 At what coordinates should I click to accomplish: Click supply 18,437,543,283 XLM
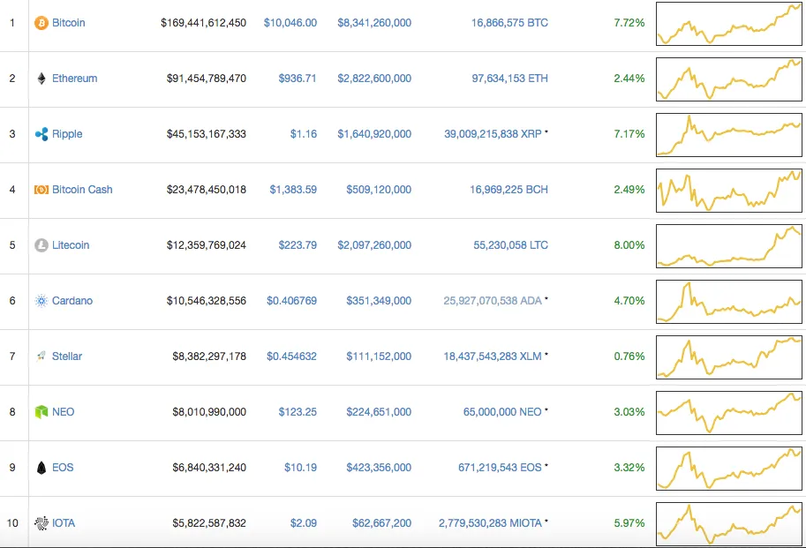[x=493, y=356]
